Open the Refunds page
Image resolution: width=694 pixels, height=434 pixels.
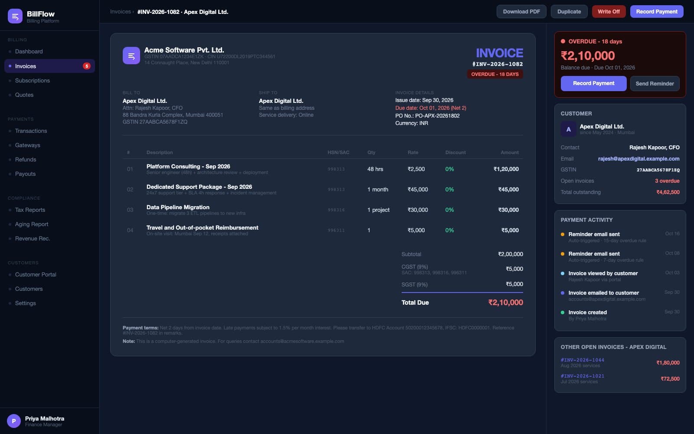point(49,159)
